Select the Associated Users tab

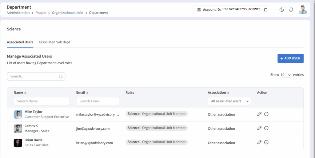point(20,42)
